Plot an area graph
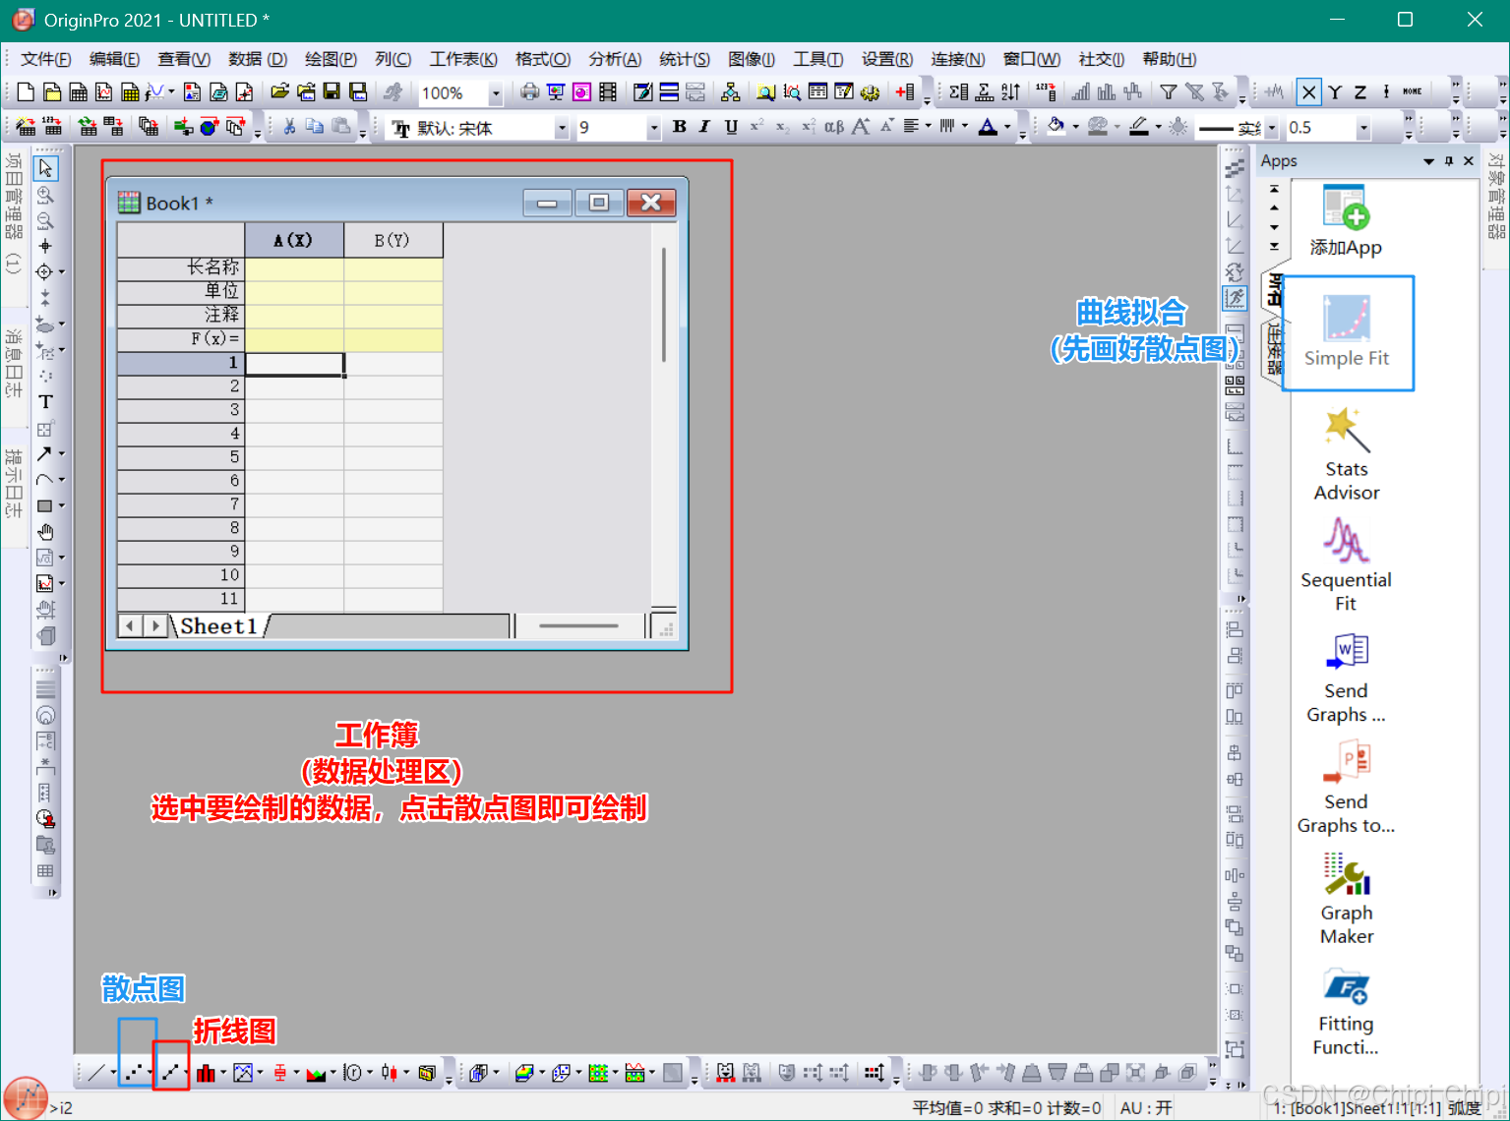 315,1073
